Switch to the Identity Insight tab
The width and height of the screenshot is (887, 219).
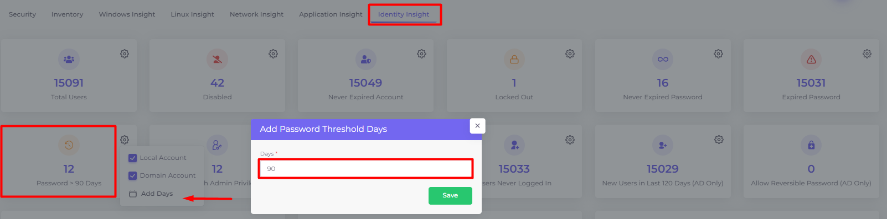pos(404,14)
